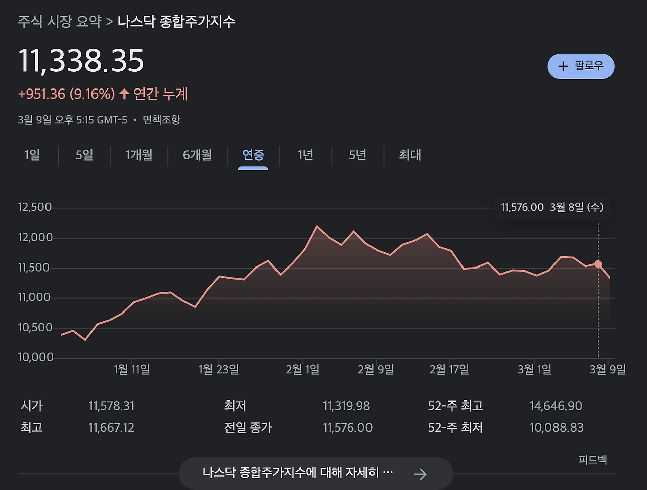This screenshot has height=490, width=647.
Task: Select the 연중 year-to-date tab
Action: 253,155
